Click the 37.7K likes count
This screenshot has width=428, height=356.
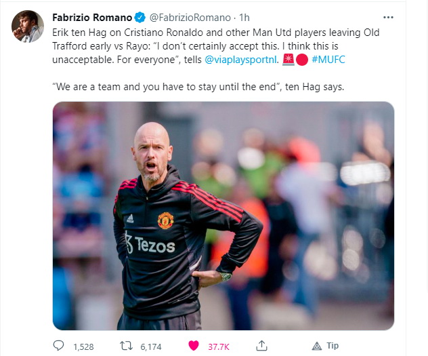pyautogui.click(x=219, y=347)
